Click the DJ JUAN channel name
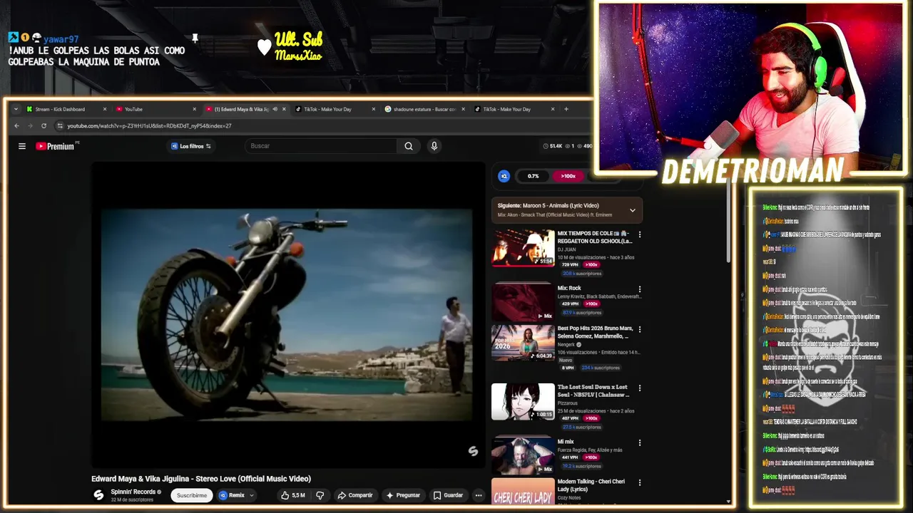Image resolution: width=913 pixels, height=513 pixels. pyautogui.click(x=566, y=249)
